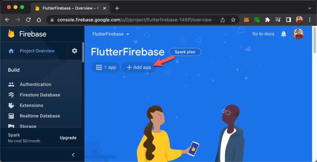The height and width of the screenshot is (162, 317).
Task: Share this page icon
Action: (x=223, y=20)
